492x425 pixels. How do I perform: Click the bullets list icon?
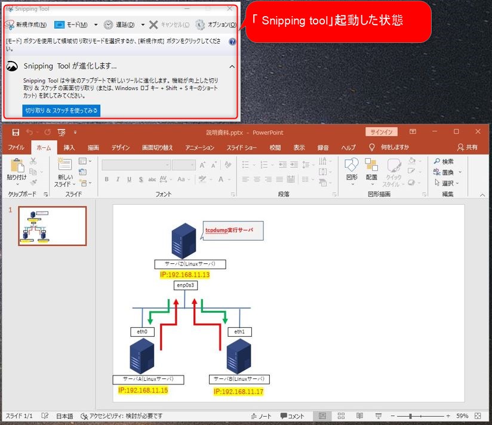[245, 164]
